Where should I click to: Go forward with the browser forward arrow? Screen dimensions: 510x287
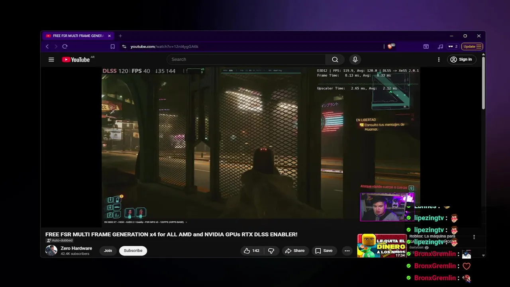(x=56, y=47)
